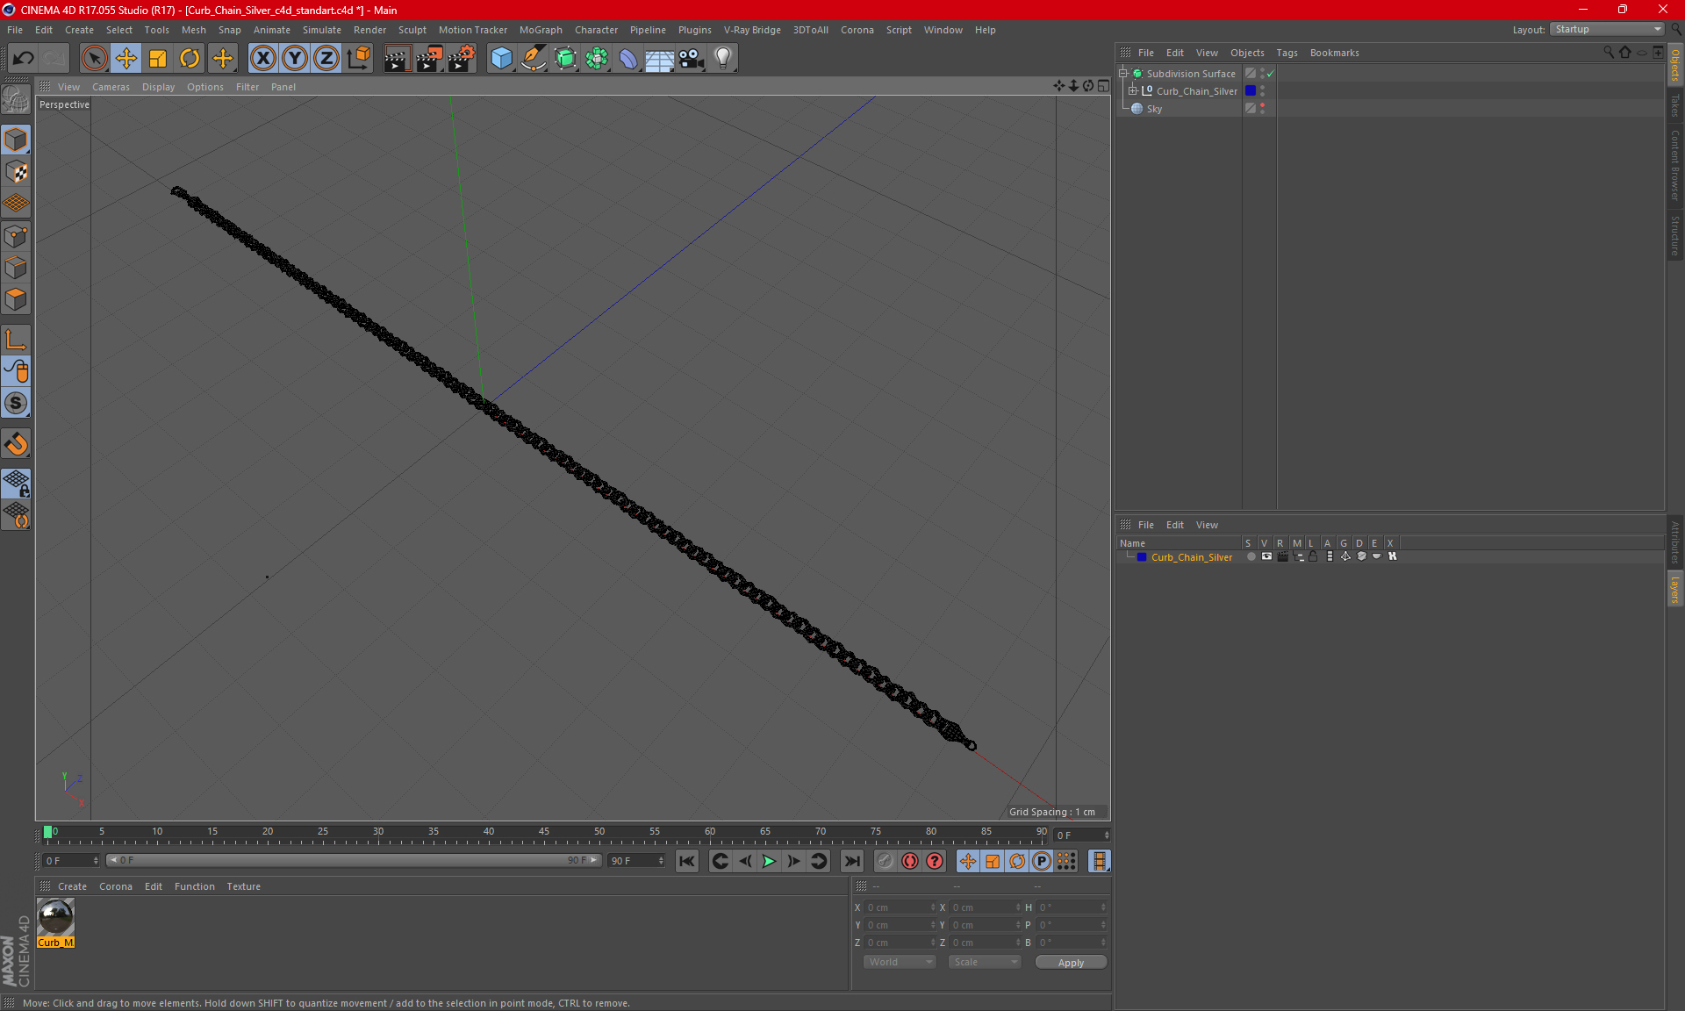Image resolution: width=1685 pixels, height=1011 pixels.
Task: Click the blue Curb_Chain_Silver layer color swatch
Action: 1142,557
